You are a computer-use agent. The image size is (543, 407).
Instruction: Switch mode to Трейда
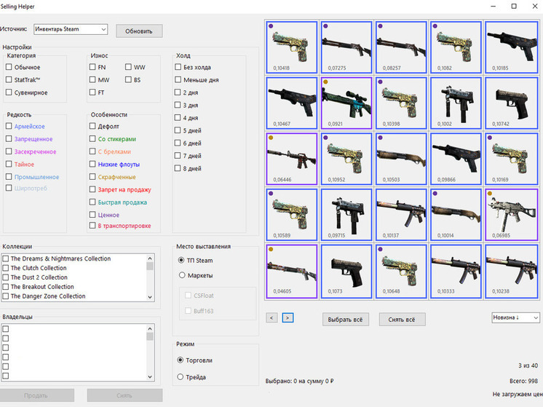pyautogui.click(x=181, y=376)
